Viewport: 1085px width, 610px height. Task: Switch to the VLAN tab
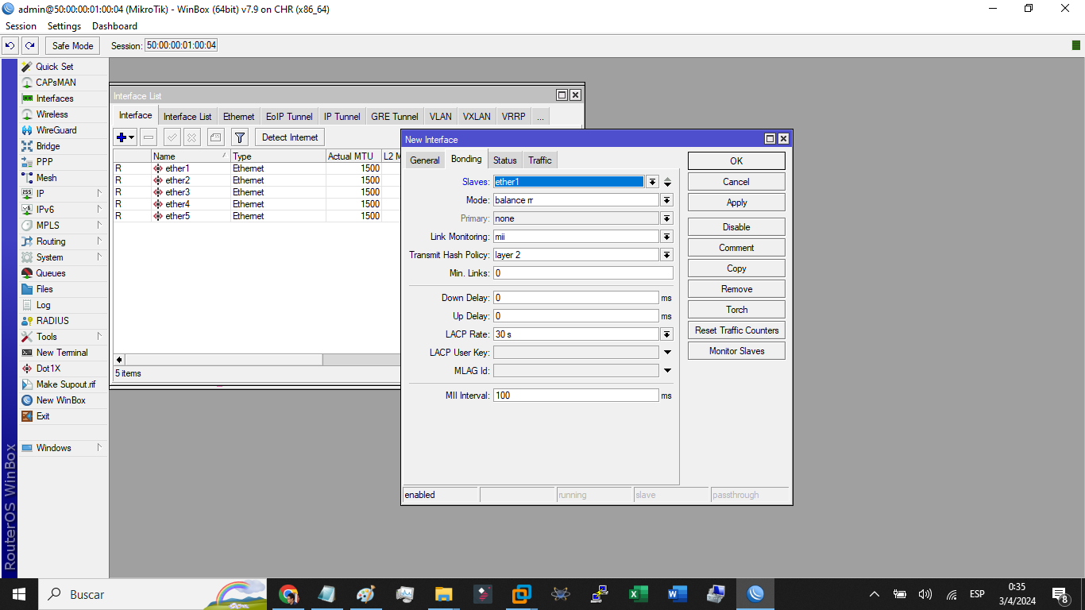point(441,117)
